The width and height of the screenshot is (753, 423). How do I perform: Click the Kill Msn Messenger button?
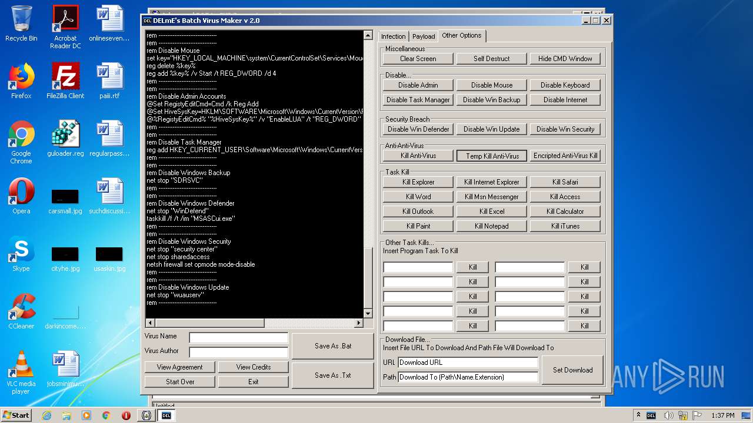click(492, 197)
